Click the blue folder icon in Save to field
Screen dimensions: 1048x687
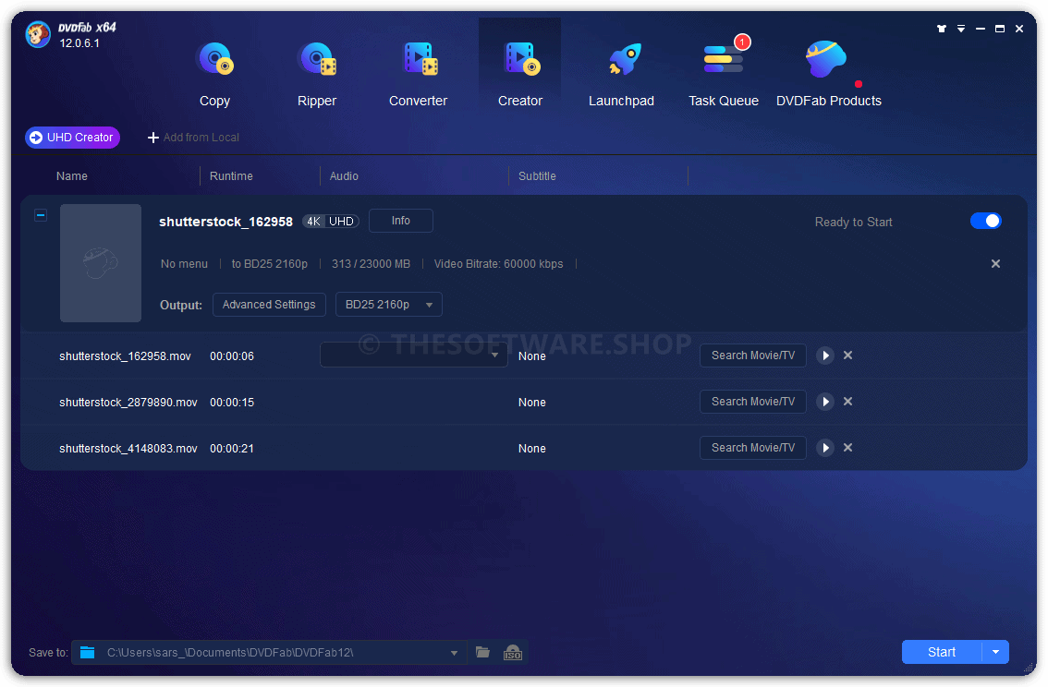88,652
